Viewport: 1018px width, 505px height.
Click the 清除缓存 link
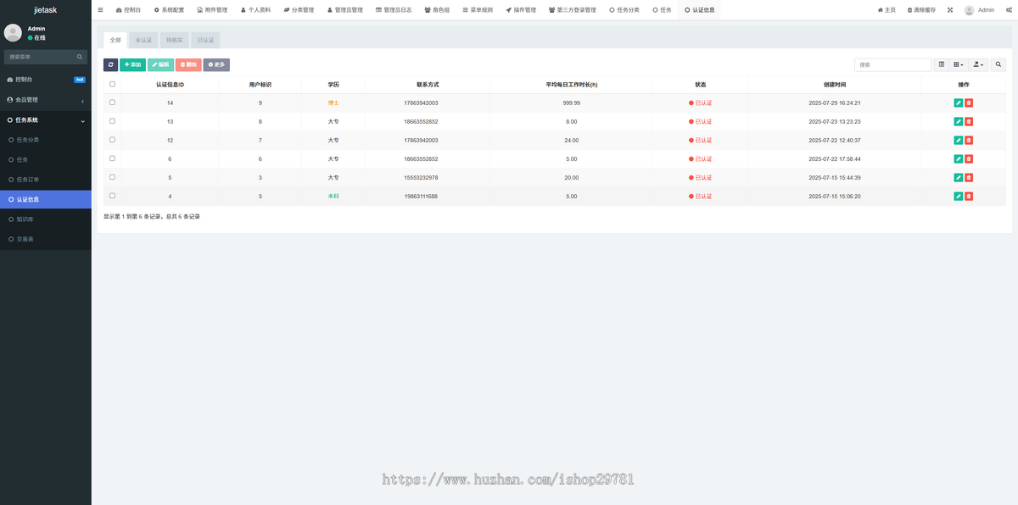pyautogui.click(x=921, y=10)
